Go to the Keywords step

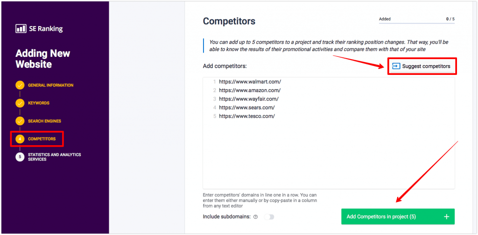39,103
